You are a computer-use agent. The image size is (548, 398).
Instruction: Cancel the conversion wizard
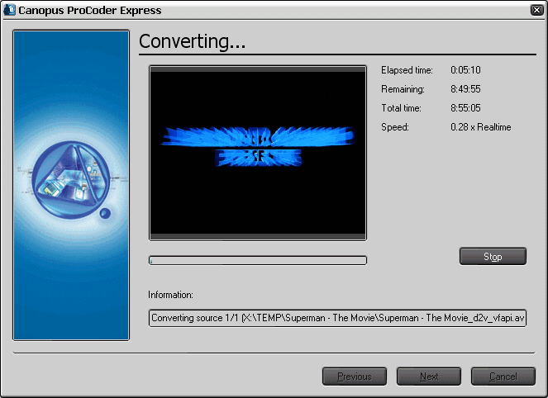tap(503, 377)
